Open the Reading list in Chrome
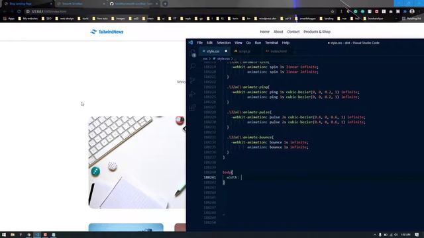 click(x=411, y=19)
